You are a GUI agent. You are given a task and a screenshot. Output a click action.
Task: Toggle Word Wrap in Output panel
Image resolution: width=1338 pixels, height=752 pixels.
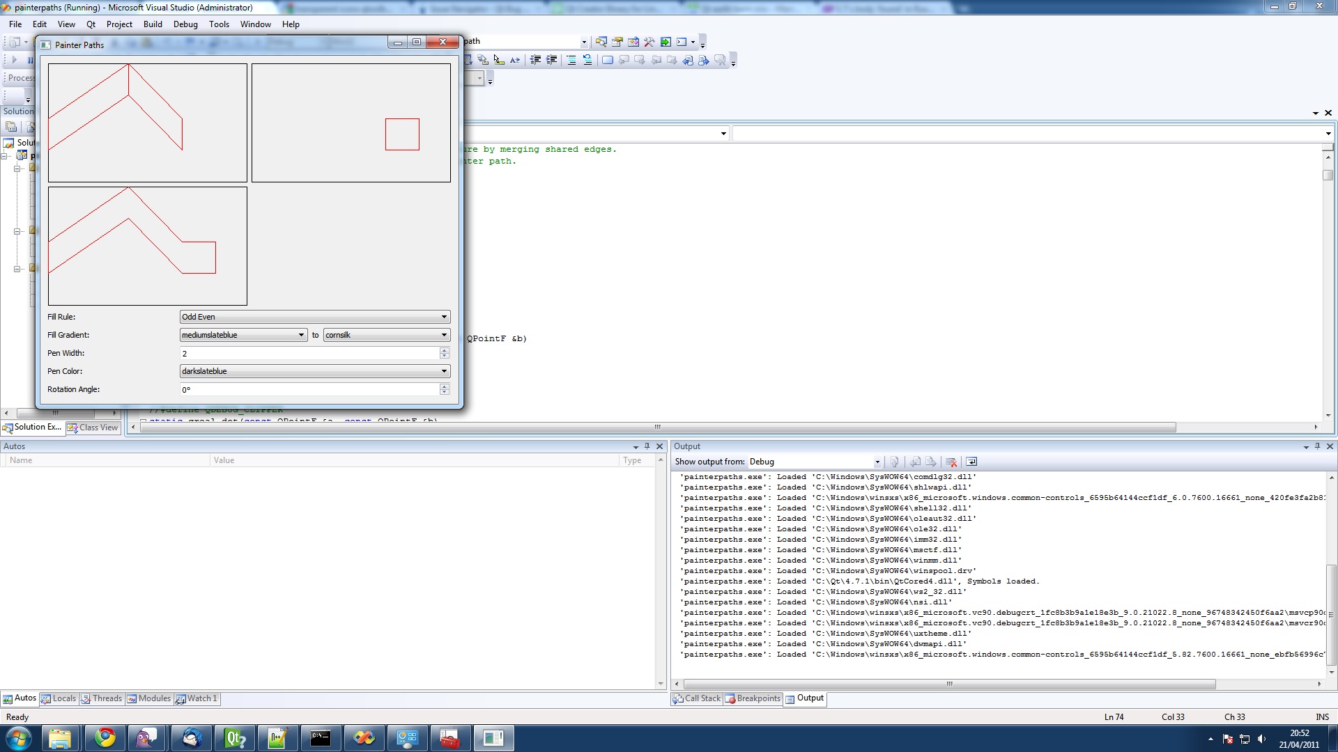pos(971,462)
